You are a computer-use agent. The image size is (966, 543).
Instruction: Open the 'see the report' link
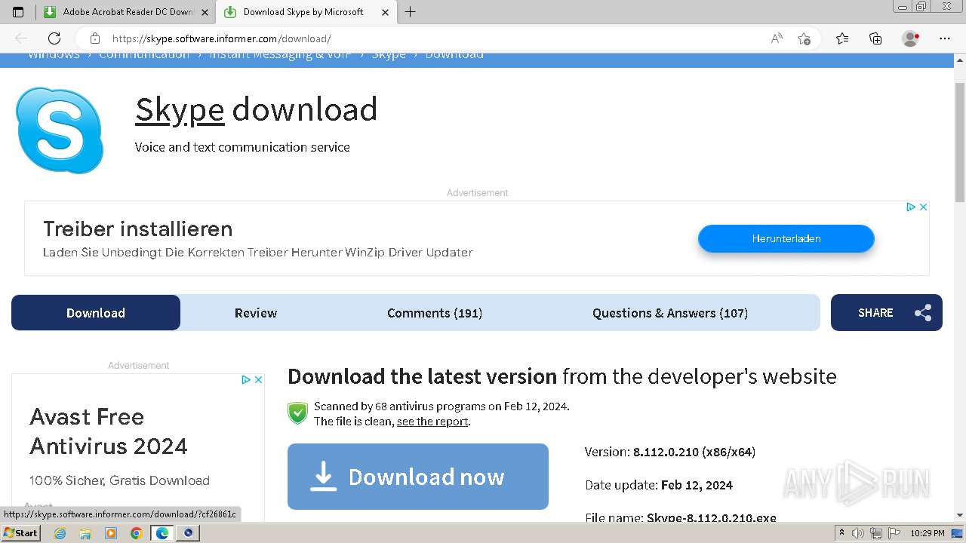point(432,422)
